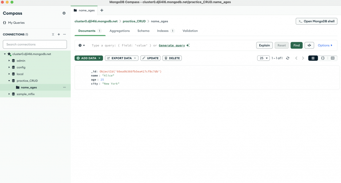The image size is (341, 183).
Task: Click the Reset button
Action: [x=281, y=45]
